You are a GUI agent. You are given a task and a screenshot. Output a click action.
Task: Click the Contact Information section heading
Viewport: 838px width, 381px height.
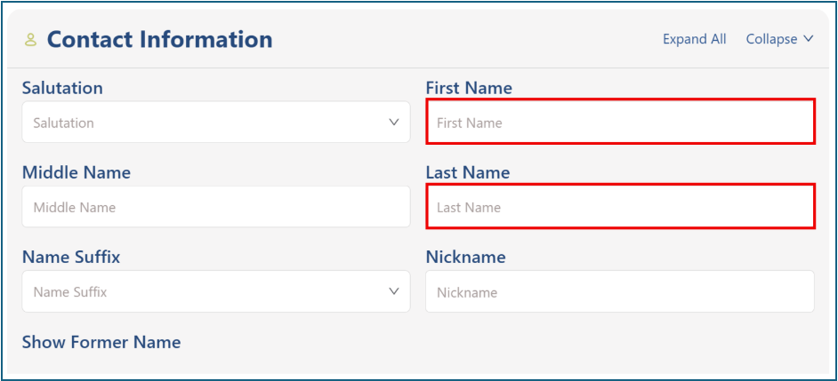click(x=159, y=39)
